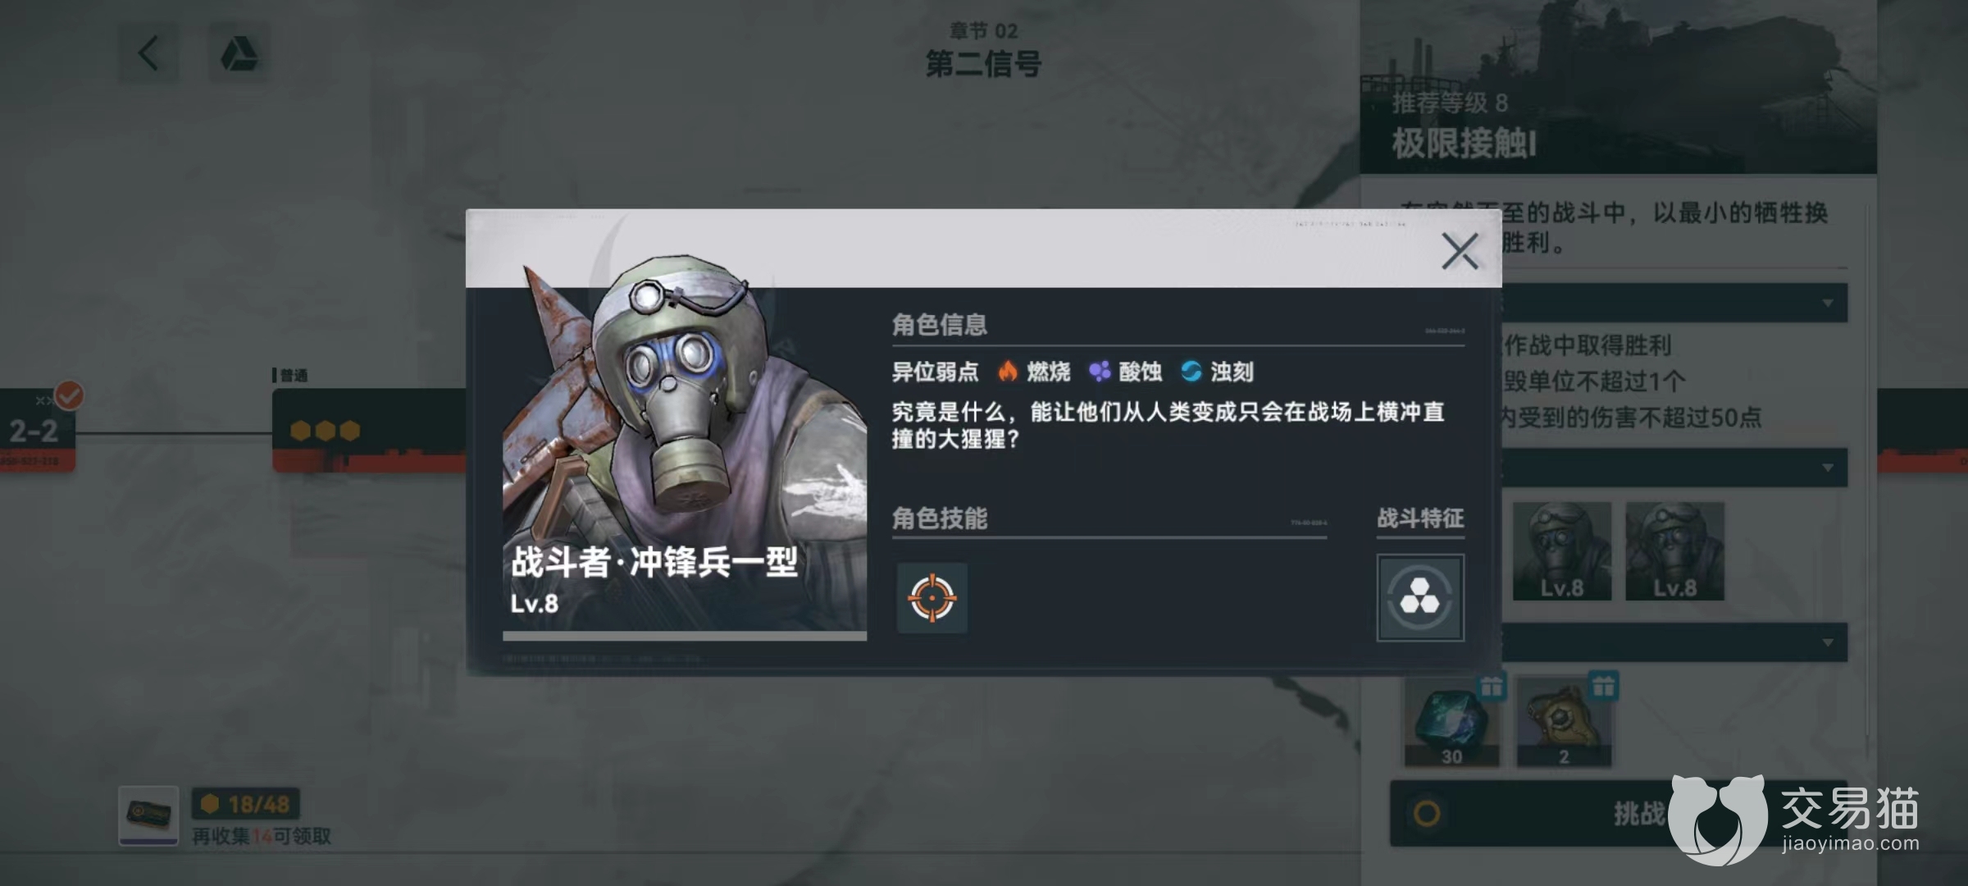Select the crystal reward showing 30

(1452, 722)
